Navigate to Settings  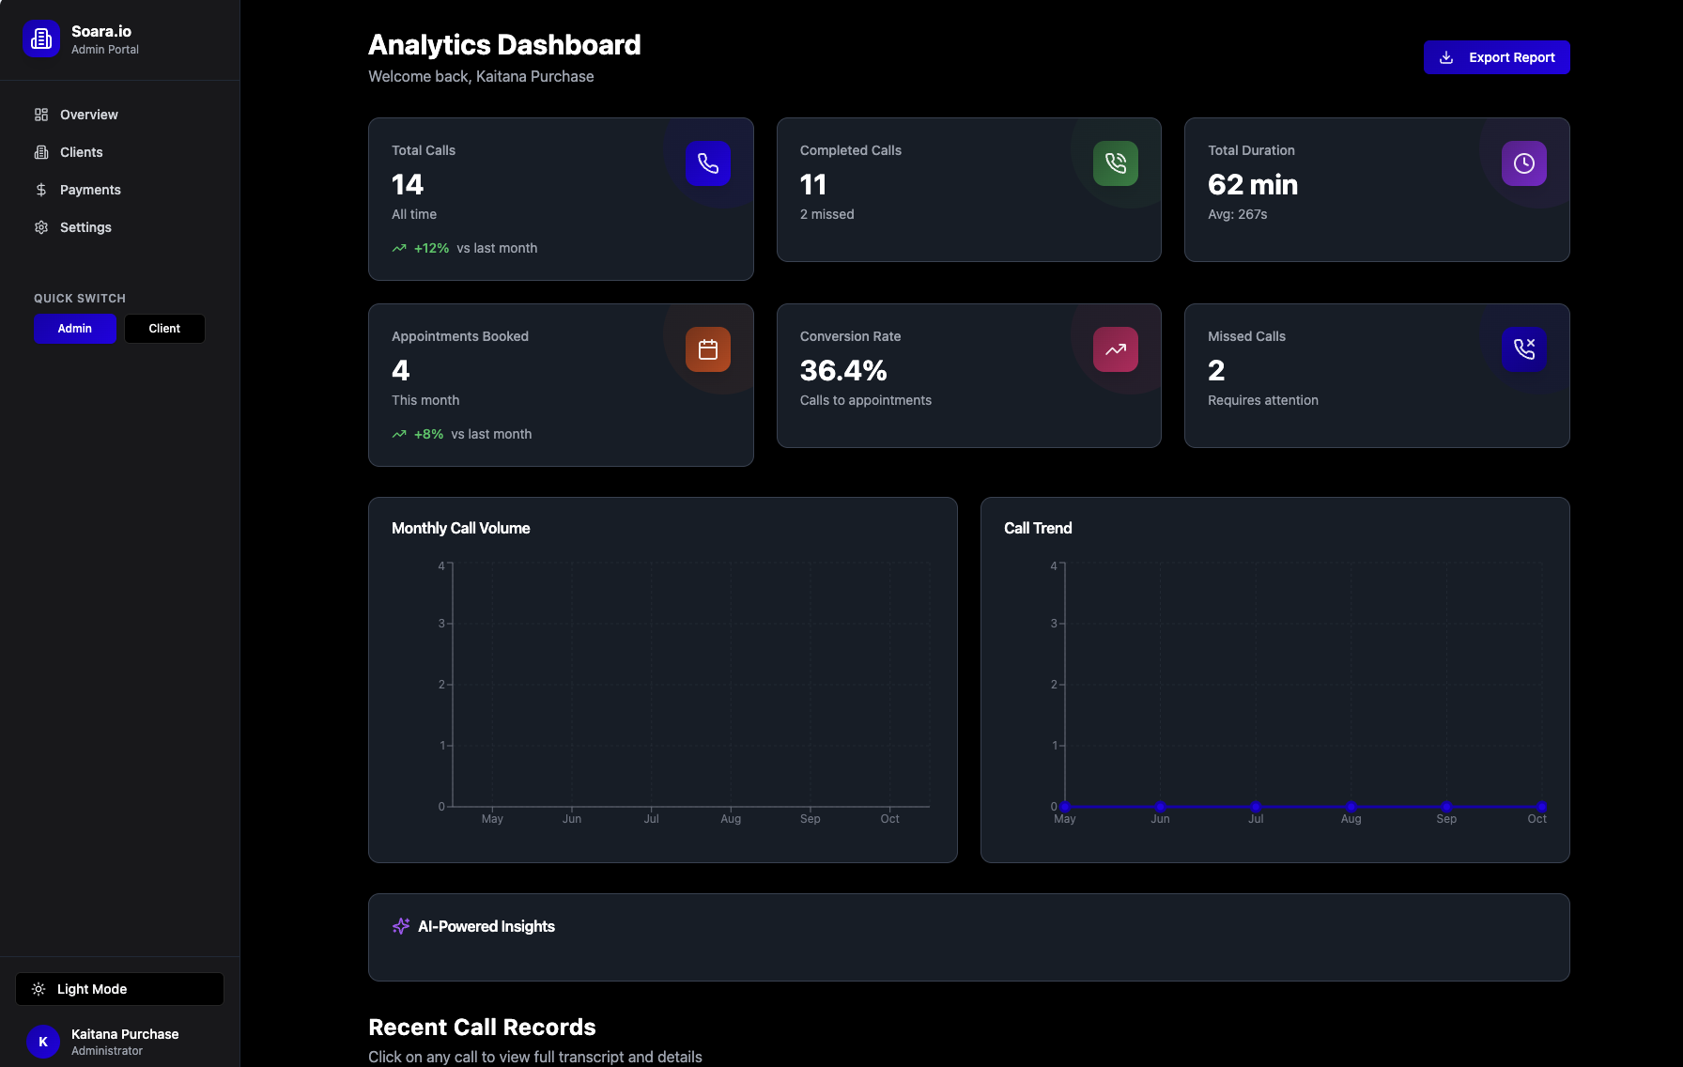click(x=85, y=227)
